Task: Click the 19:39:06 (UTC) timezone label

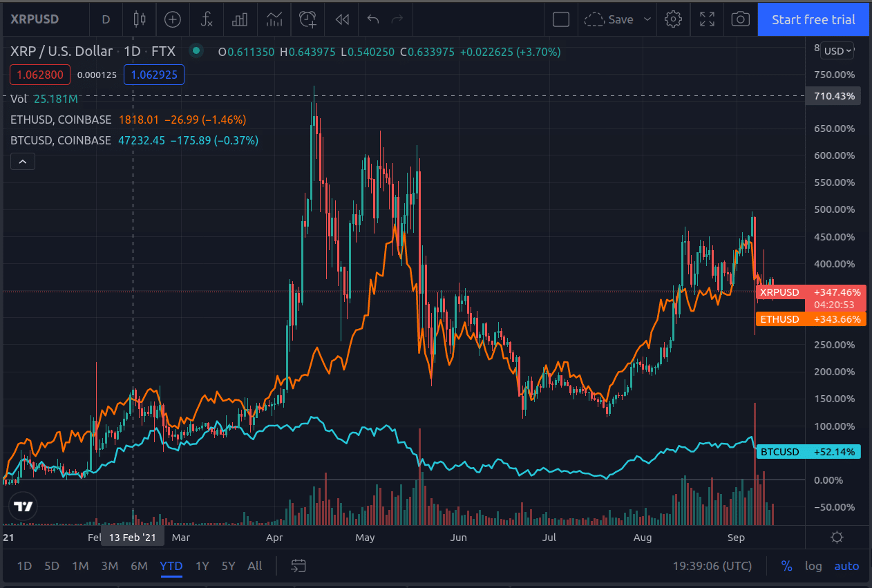Action: pos(712,566)
